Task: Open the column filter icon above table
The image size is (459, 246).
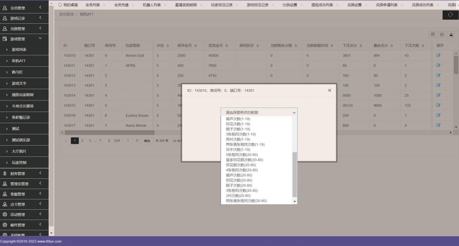Action: pyautogui.click(x=433, y=35)
